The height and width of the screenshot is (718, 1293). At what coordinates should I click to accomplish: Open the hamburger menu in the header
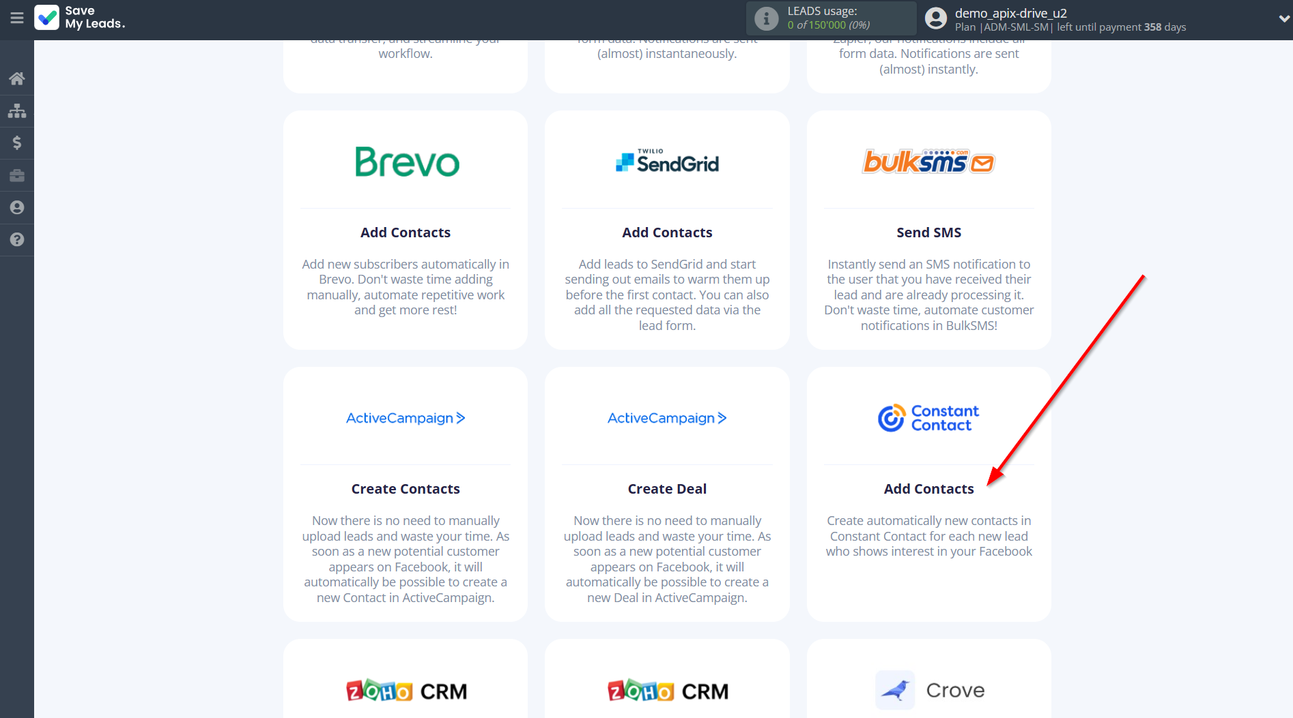(x=17, y=18)
